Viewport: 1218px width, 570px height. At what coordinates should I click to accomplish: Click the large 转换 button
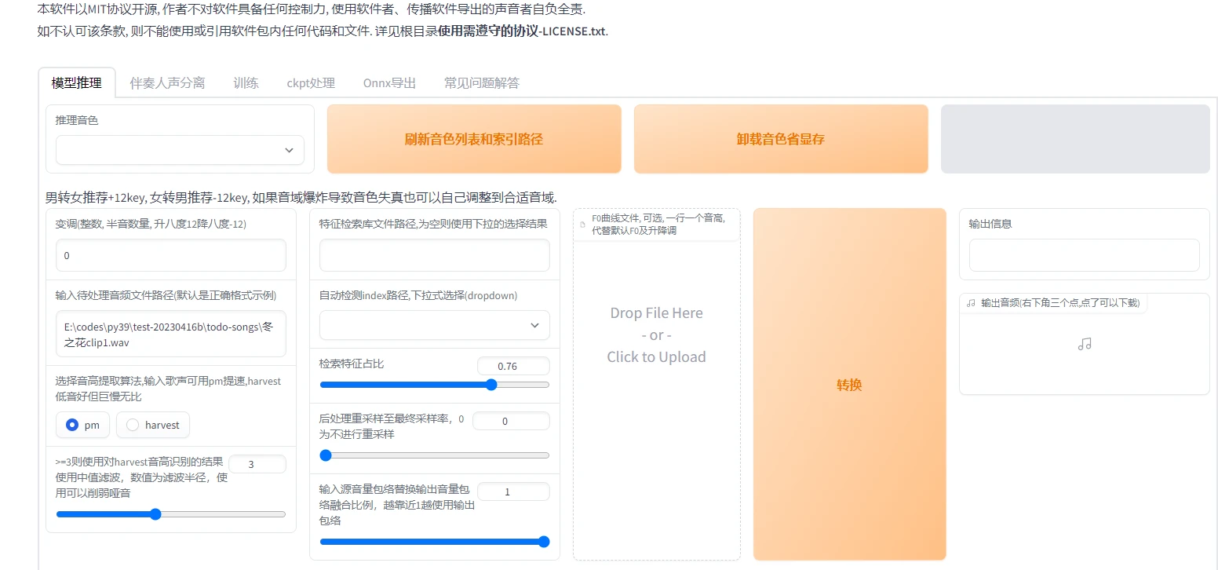849,384
